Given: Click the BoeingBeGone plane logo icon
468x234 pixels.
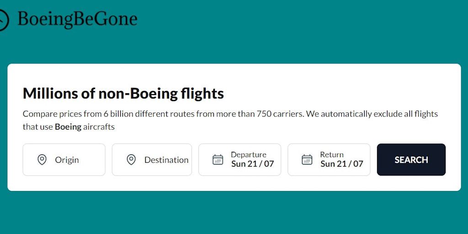Looking at the screenshot, I should tap(3, 20).
